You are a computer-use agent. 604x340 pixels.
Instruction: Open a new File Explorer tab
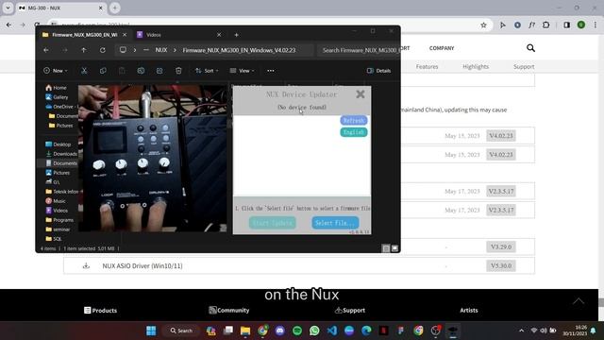click(x=237, y=35)
